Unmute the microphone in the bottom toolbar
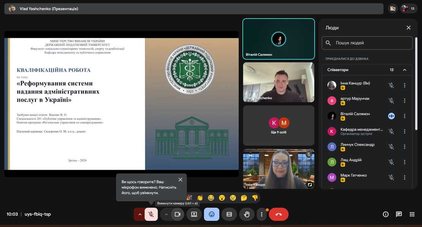Screen dimensions: 422x227 point(151,214)
